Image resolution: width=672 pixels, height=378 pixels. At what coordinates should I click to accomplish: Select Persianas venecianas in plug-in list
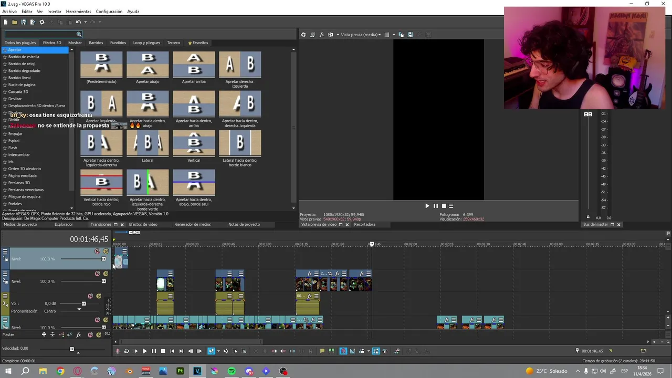click(x=26, y=190)
